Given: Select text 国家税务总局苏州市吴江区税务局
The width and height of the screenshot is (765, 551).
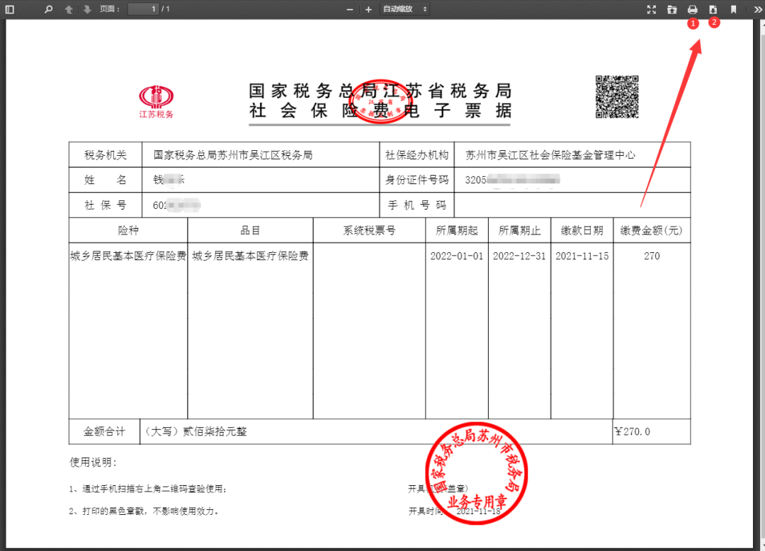Looking at the screenshot, I should pos(233,155).
